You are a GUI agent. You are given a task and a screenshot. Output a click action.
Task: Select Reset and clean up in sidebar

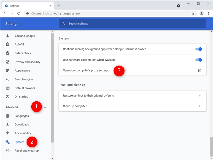[27, 150]
